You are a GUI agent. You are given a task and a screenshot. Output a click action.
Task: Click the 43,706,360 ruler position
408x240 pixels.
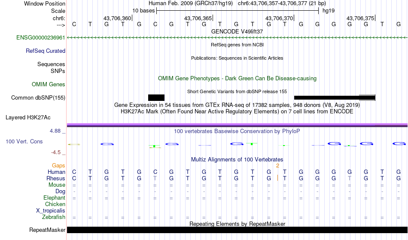pos(117,18)
